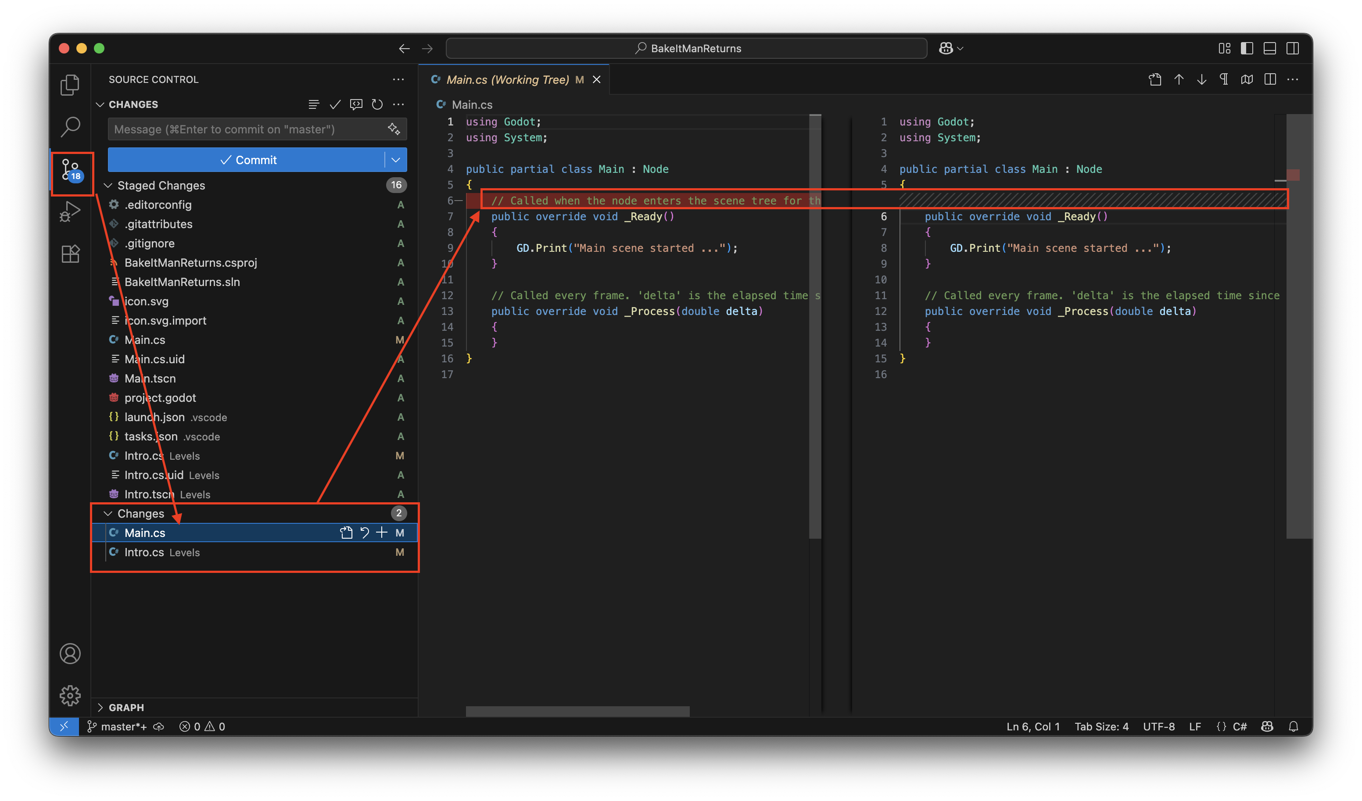Click the commit checkmark icon in Changes header
Viewport: 1362px width, 801px height.
335,104
